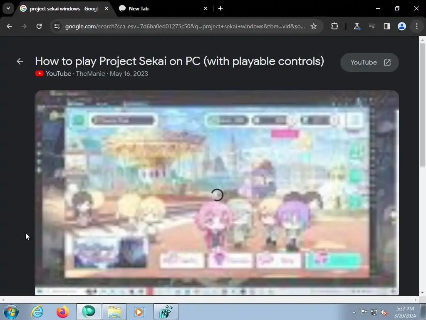Open the Extensions puzzle icon

pyautogui.click(x=335, y=26)
